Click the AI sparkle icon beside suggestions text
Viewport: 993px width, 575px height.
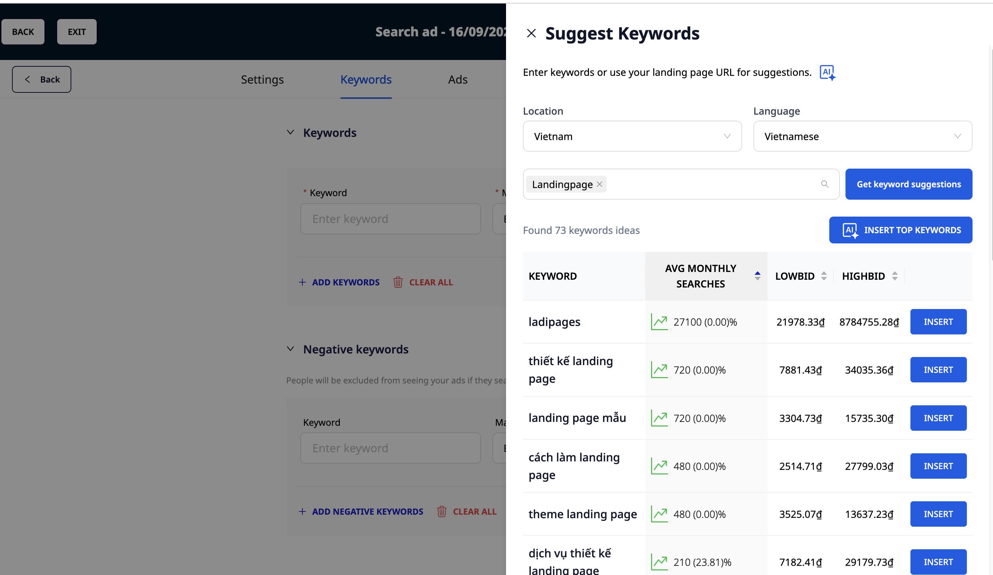(x=827, y=72)
